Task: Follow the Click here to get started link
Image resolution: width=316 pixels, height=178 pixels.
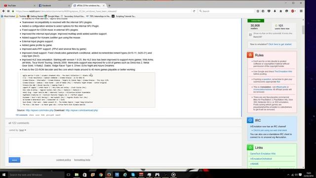Action: tap(280, 44)
